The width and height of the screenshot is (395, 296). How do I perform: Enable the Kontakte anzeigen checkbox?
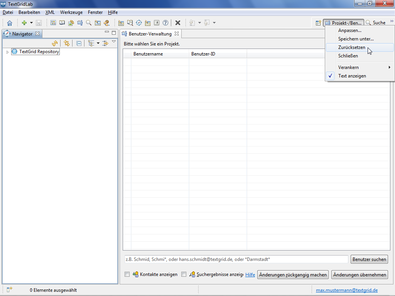point(127,274)
